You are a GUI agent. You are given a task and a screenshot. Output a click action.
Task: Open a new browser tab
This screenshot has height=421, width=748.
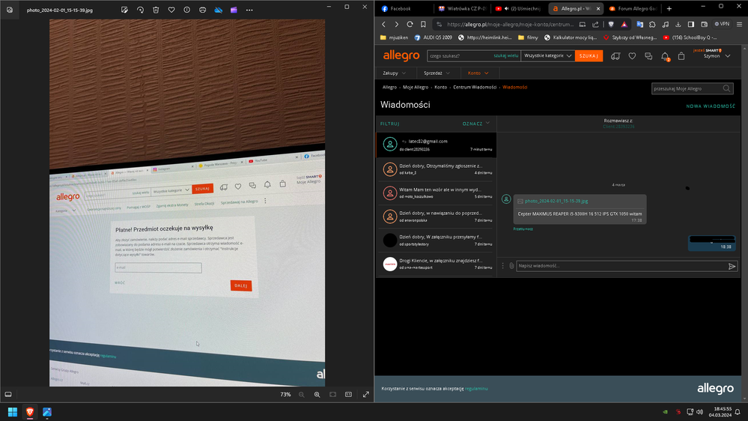(x=669, y=8)
